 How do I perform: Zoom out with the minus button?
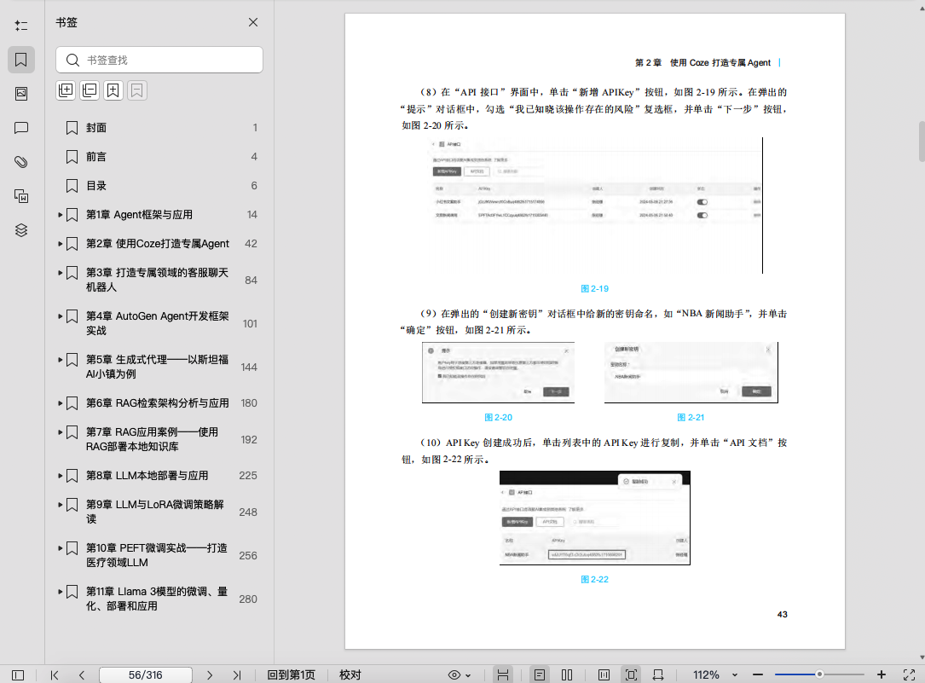coord(758,674)
